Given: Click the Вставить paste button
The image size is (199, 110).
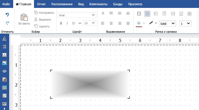Looking at the screenshot, I should click(x=24, y=19).
